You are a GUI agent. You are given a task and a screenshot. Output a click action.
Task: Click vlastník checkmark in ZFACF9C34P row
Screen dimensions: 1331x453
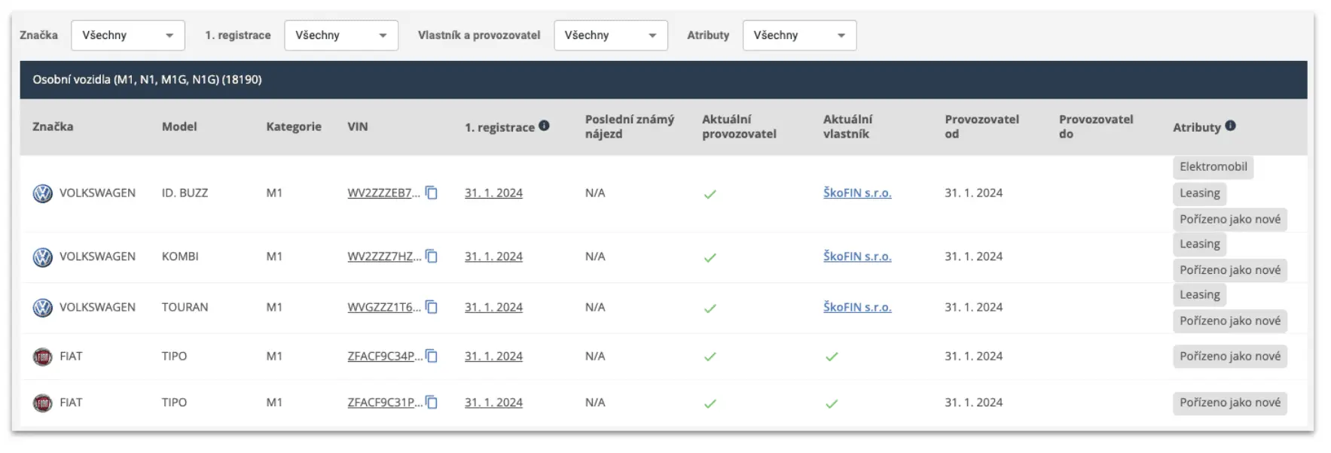(x=832, y=357)
